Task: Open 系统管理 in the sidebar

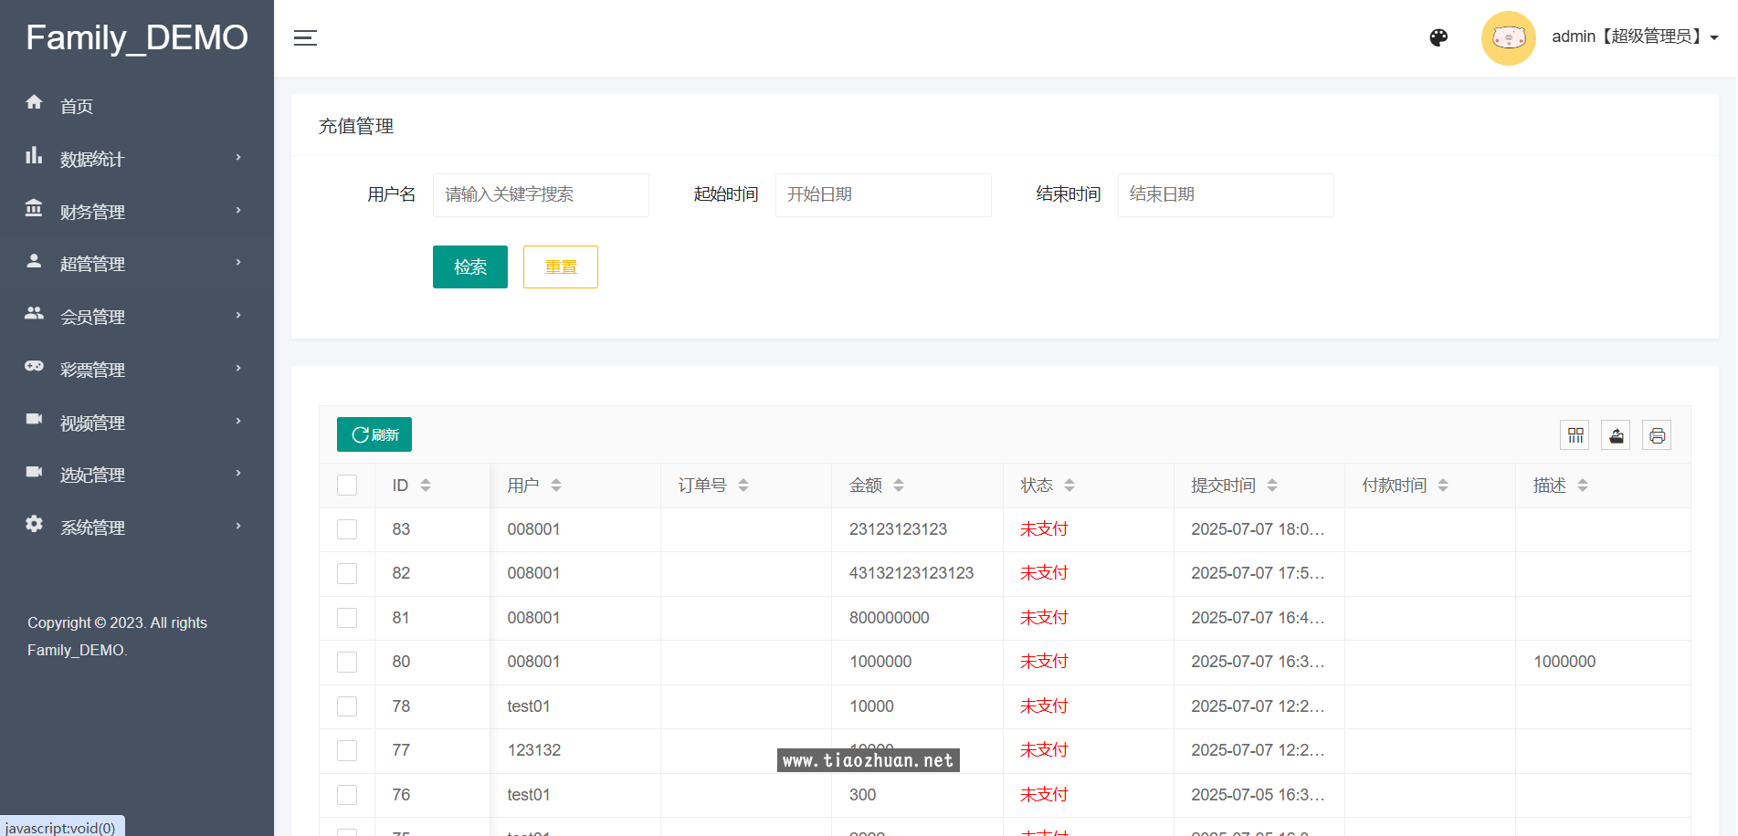Action: coord(137,528)
